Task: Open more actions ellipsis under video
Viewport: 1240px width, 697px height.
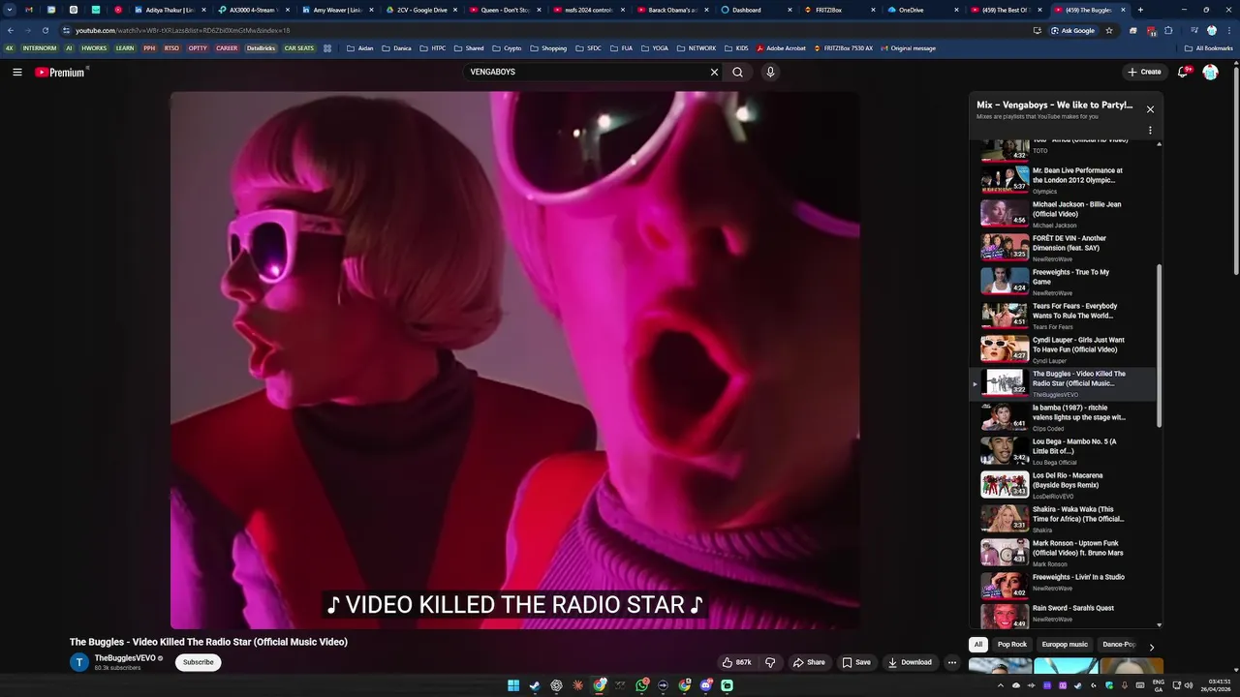Action: [x=952, y=662]
